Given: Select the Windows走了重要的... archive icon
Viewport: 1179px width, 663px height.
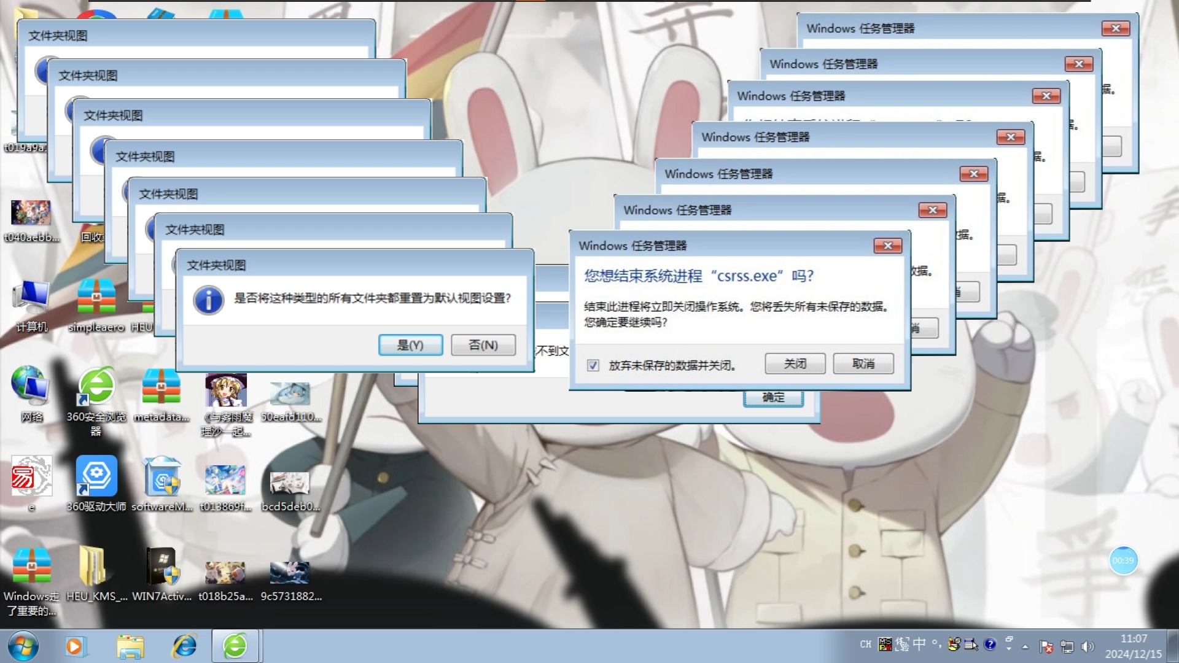Looking at the screenshot, I should pyautogui.click(x=31, y=580).
